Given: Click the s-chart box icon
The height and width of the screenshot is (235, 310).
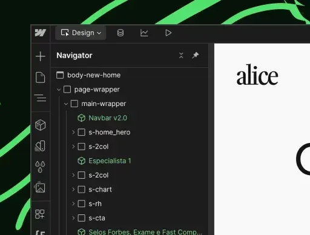Looking at the screenshot, I should (82, 190).
